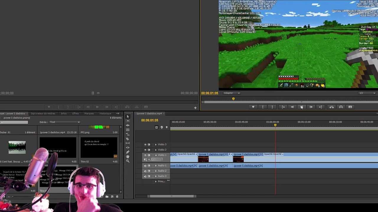Click the New Item icon in Project panel
The width and height of the screenshot is (378, 212).
point(112,196)
